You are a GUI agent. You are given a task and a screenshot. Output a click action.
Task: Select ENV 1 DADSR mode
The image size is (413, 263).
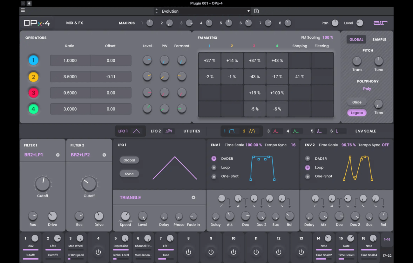pos(214,158)
